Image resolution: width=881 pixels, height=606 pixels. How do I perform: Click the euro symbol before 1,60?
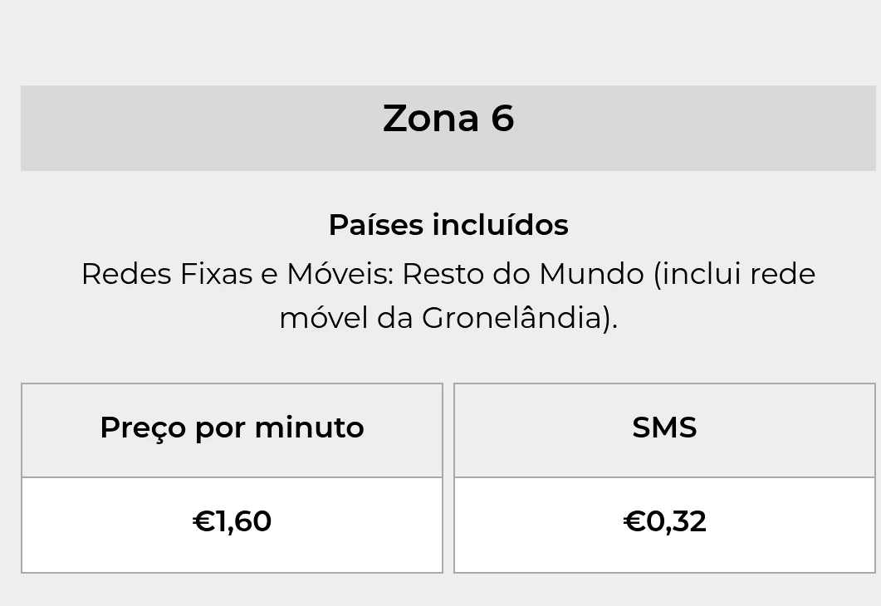click(203, 522)
